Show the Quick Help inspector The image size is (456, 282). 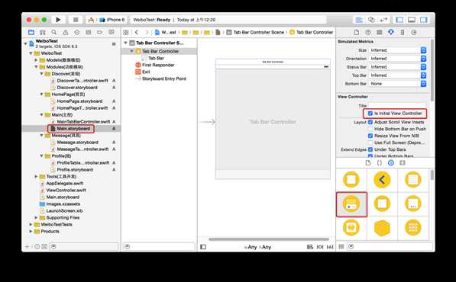pos(368,32)
